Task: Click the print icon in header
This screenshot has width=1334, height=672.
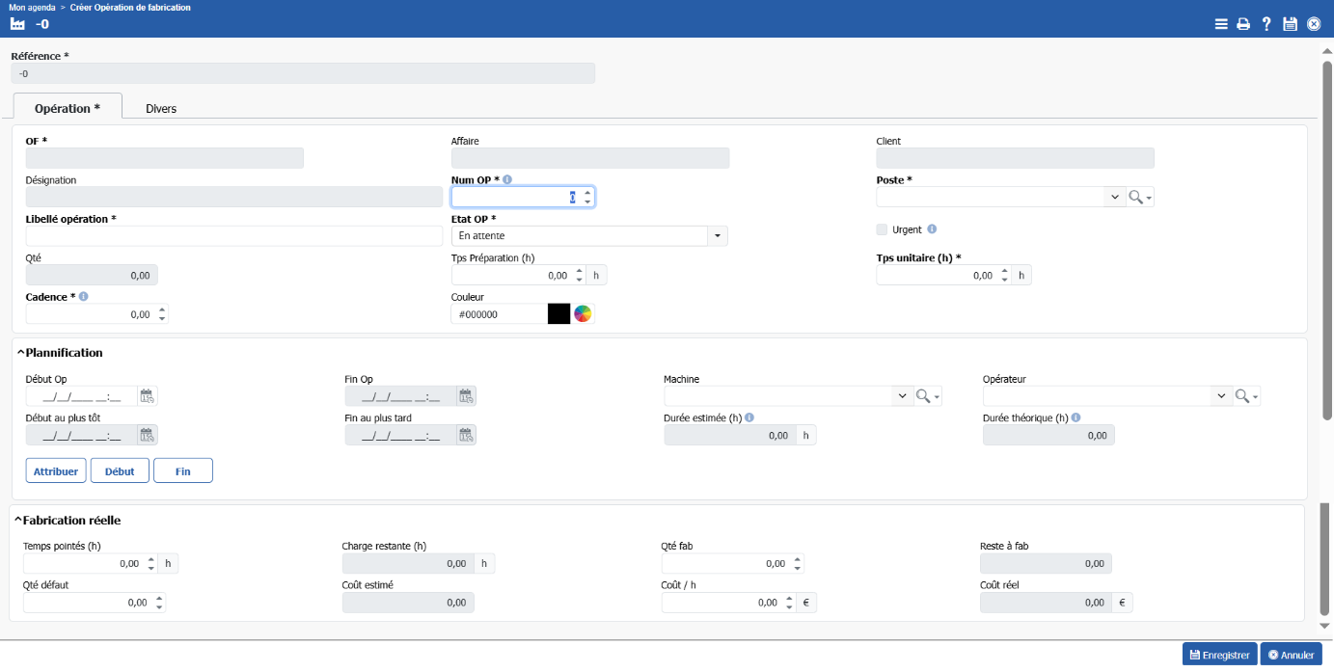Action: [x=1243, y=24]
